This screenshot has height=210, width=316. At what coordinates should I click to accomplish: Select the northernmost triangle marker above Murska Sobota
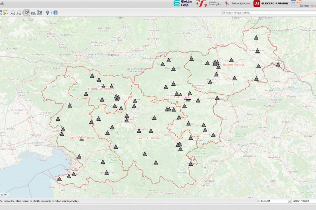tap(256, 37)
